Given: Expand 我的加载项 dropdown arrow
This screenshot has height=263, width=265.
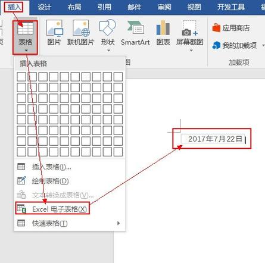Looking at the screenshot, I should [x=263, y=46].
